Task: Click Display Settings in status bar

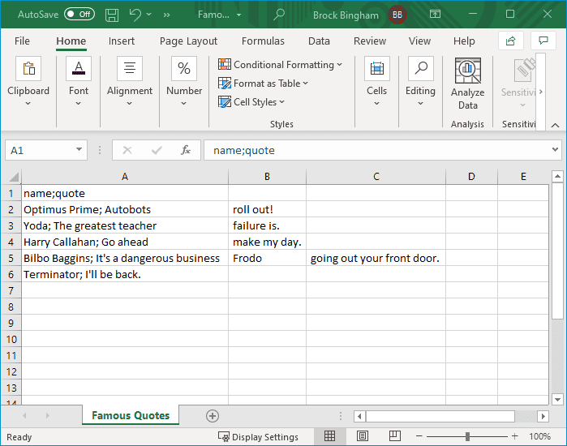Action: pos(258,436)
